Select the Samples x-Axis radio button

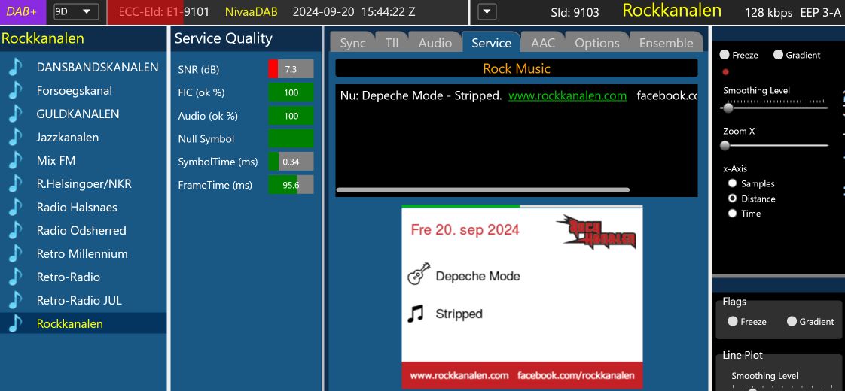732,183
